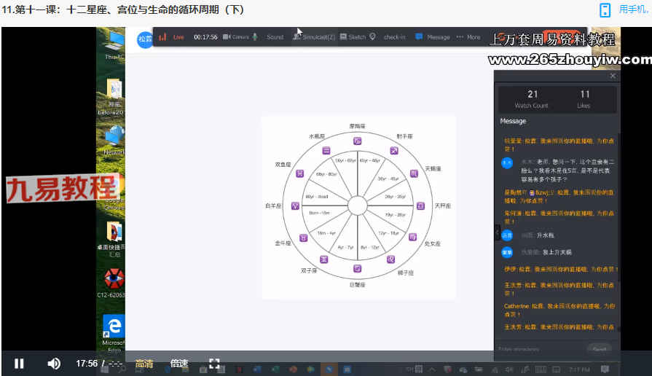Viewport: 652px width, 376px height.
Task: Click the 双鱼座 Pisces symbol
Action: pos(299,173)
